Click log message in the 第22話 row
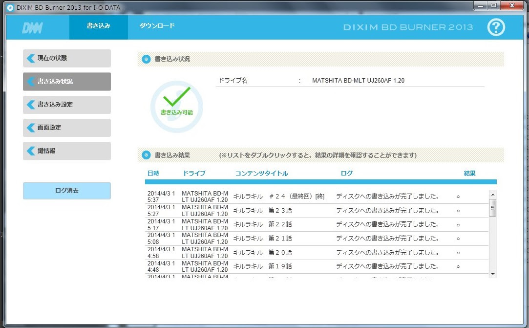 (x=387, y=225)
